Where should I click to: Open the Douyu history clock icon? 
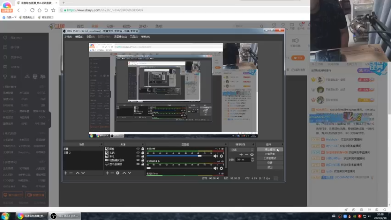click(274, 25)
